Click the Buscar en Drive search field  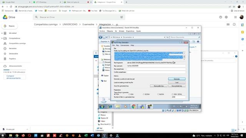(x=78, y=17)
